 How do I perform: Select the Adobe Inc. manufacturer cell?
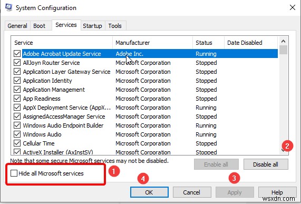pos(130,54)
